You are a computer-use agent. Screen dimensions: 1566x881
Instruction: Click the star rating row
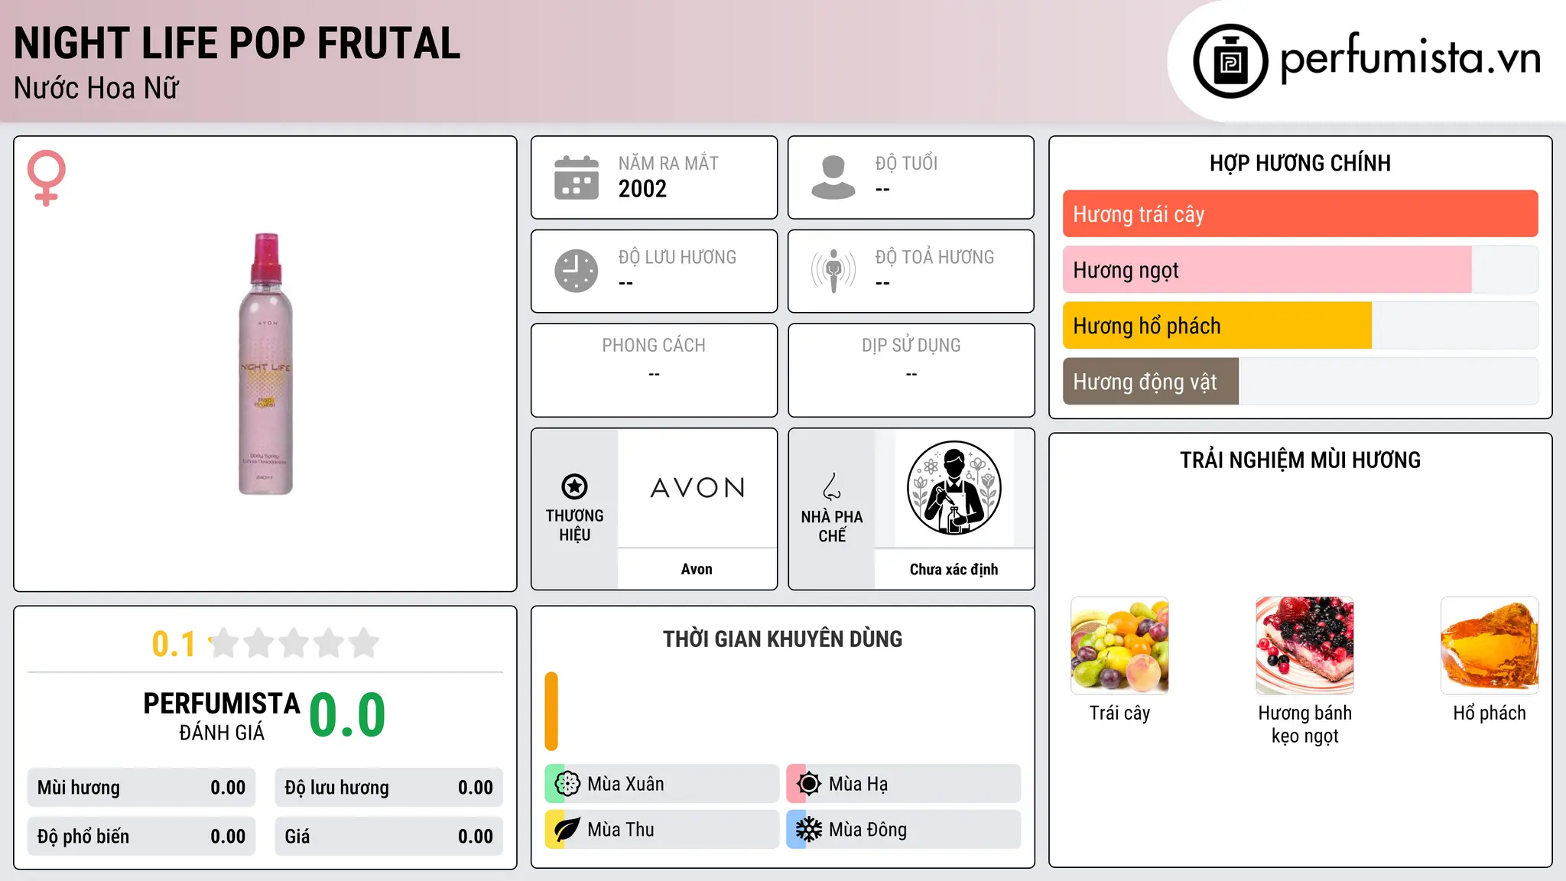pyautogui.click(x=294, y=643)
